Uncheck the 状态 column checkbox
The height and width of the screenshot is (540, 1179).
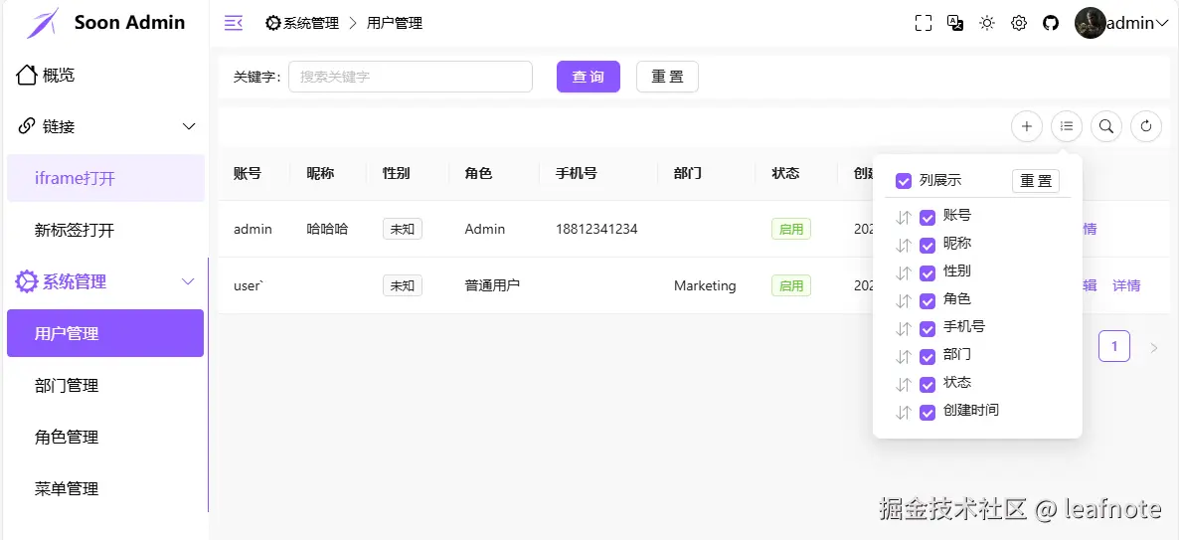point(927,384)
